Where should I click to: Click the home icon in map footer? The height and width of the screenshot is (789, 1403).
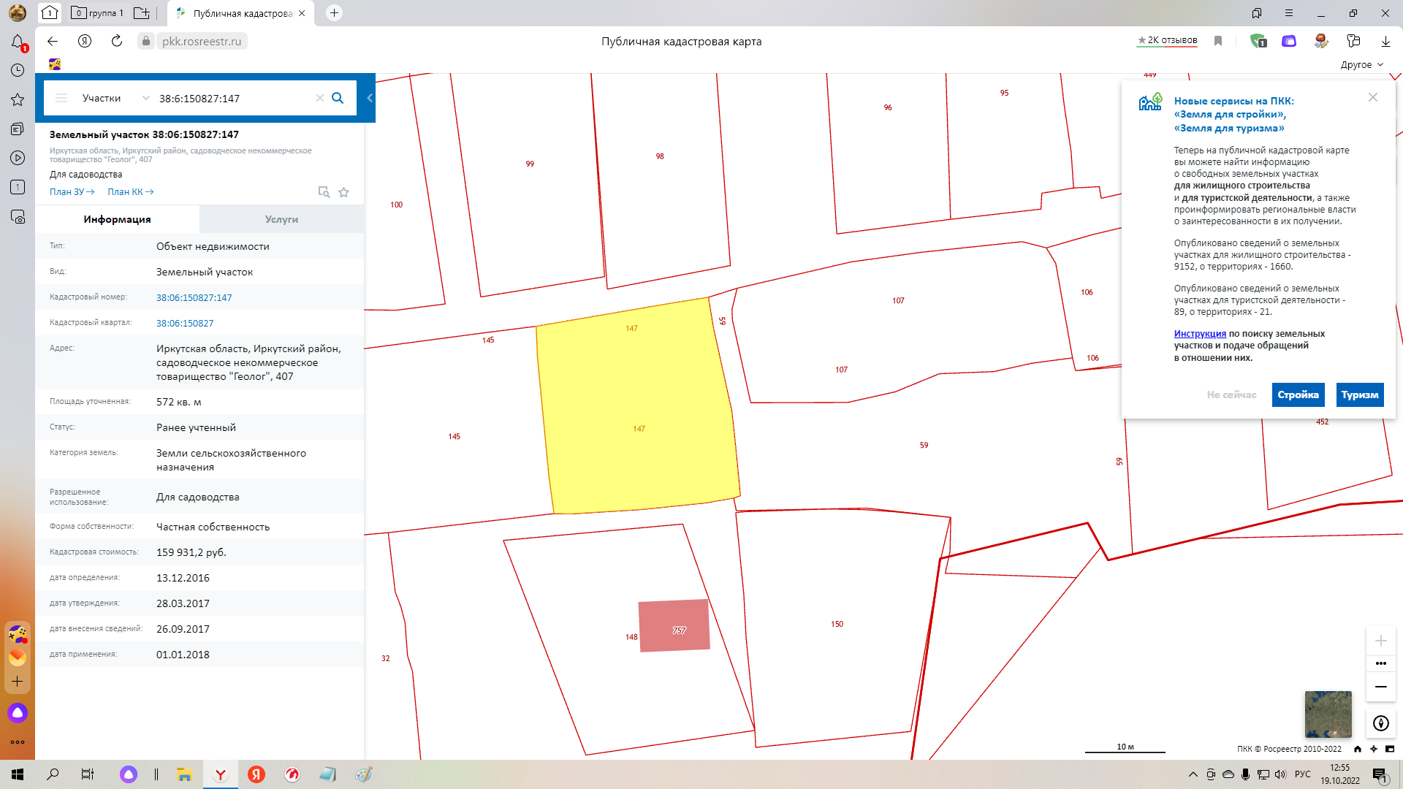[1358, 749]
